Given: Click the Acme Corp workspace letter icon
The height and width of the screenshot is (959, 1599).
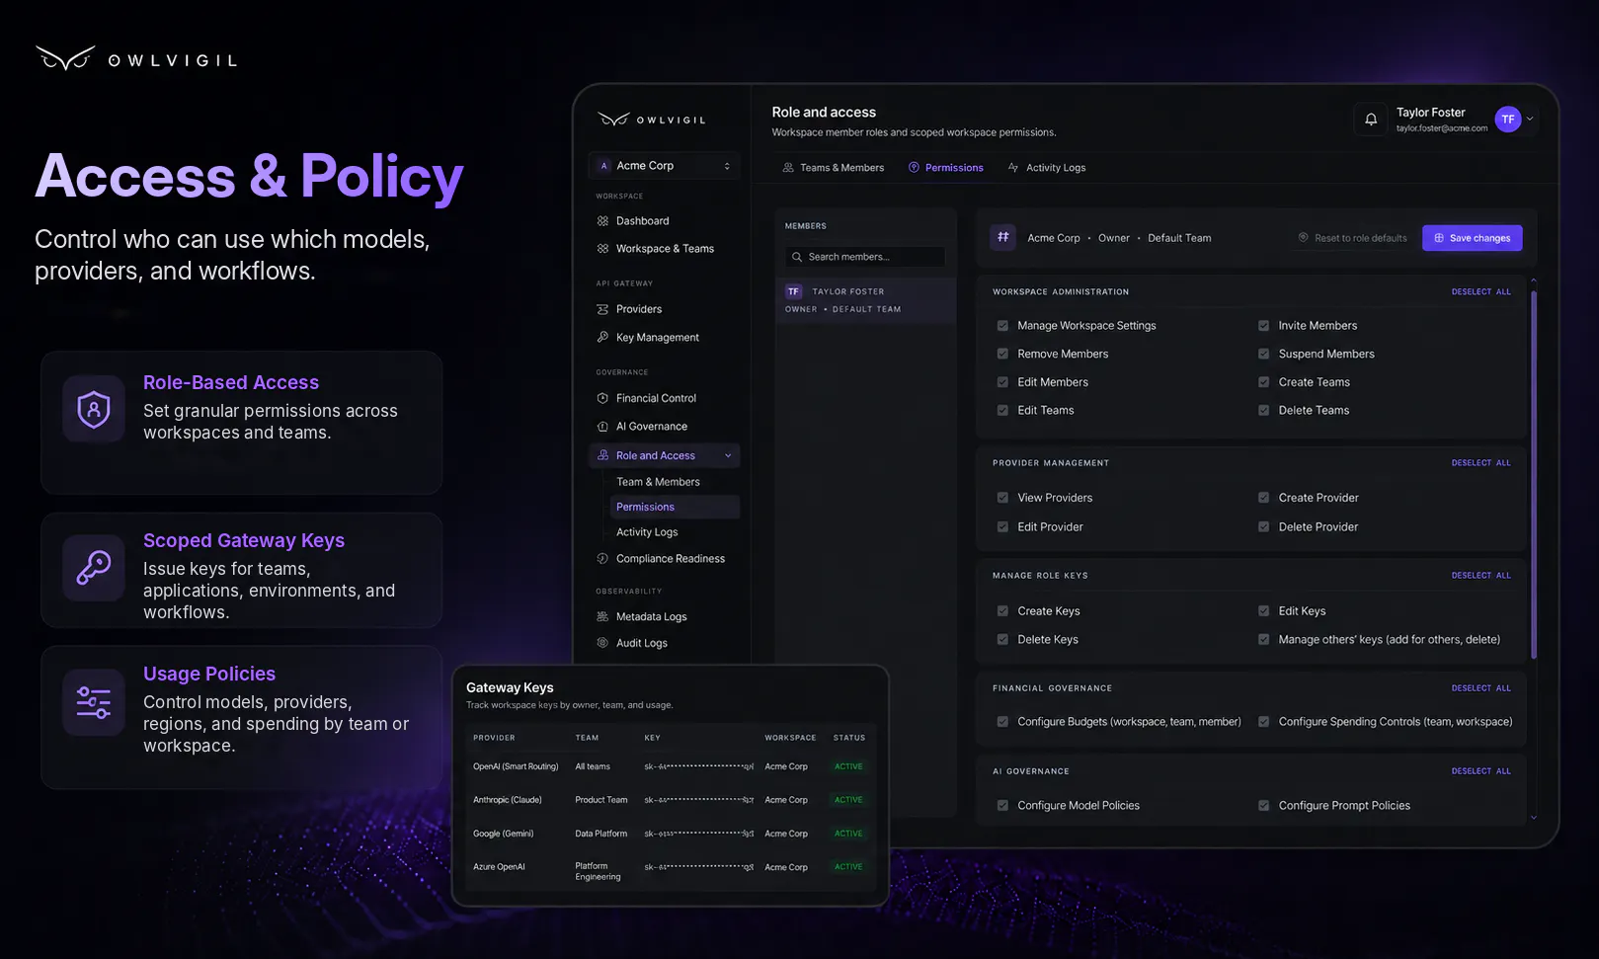Looking at the screenshot, I should click(x=603, y=166).
